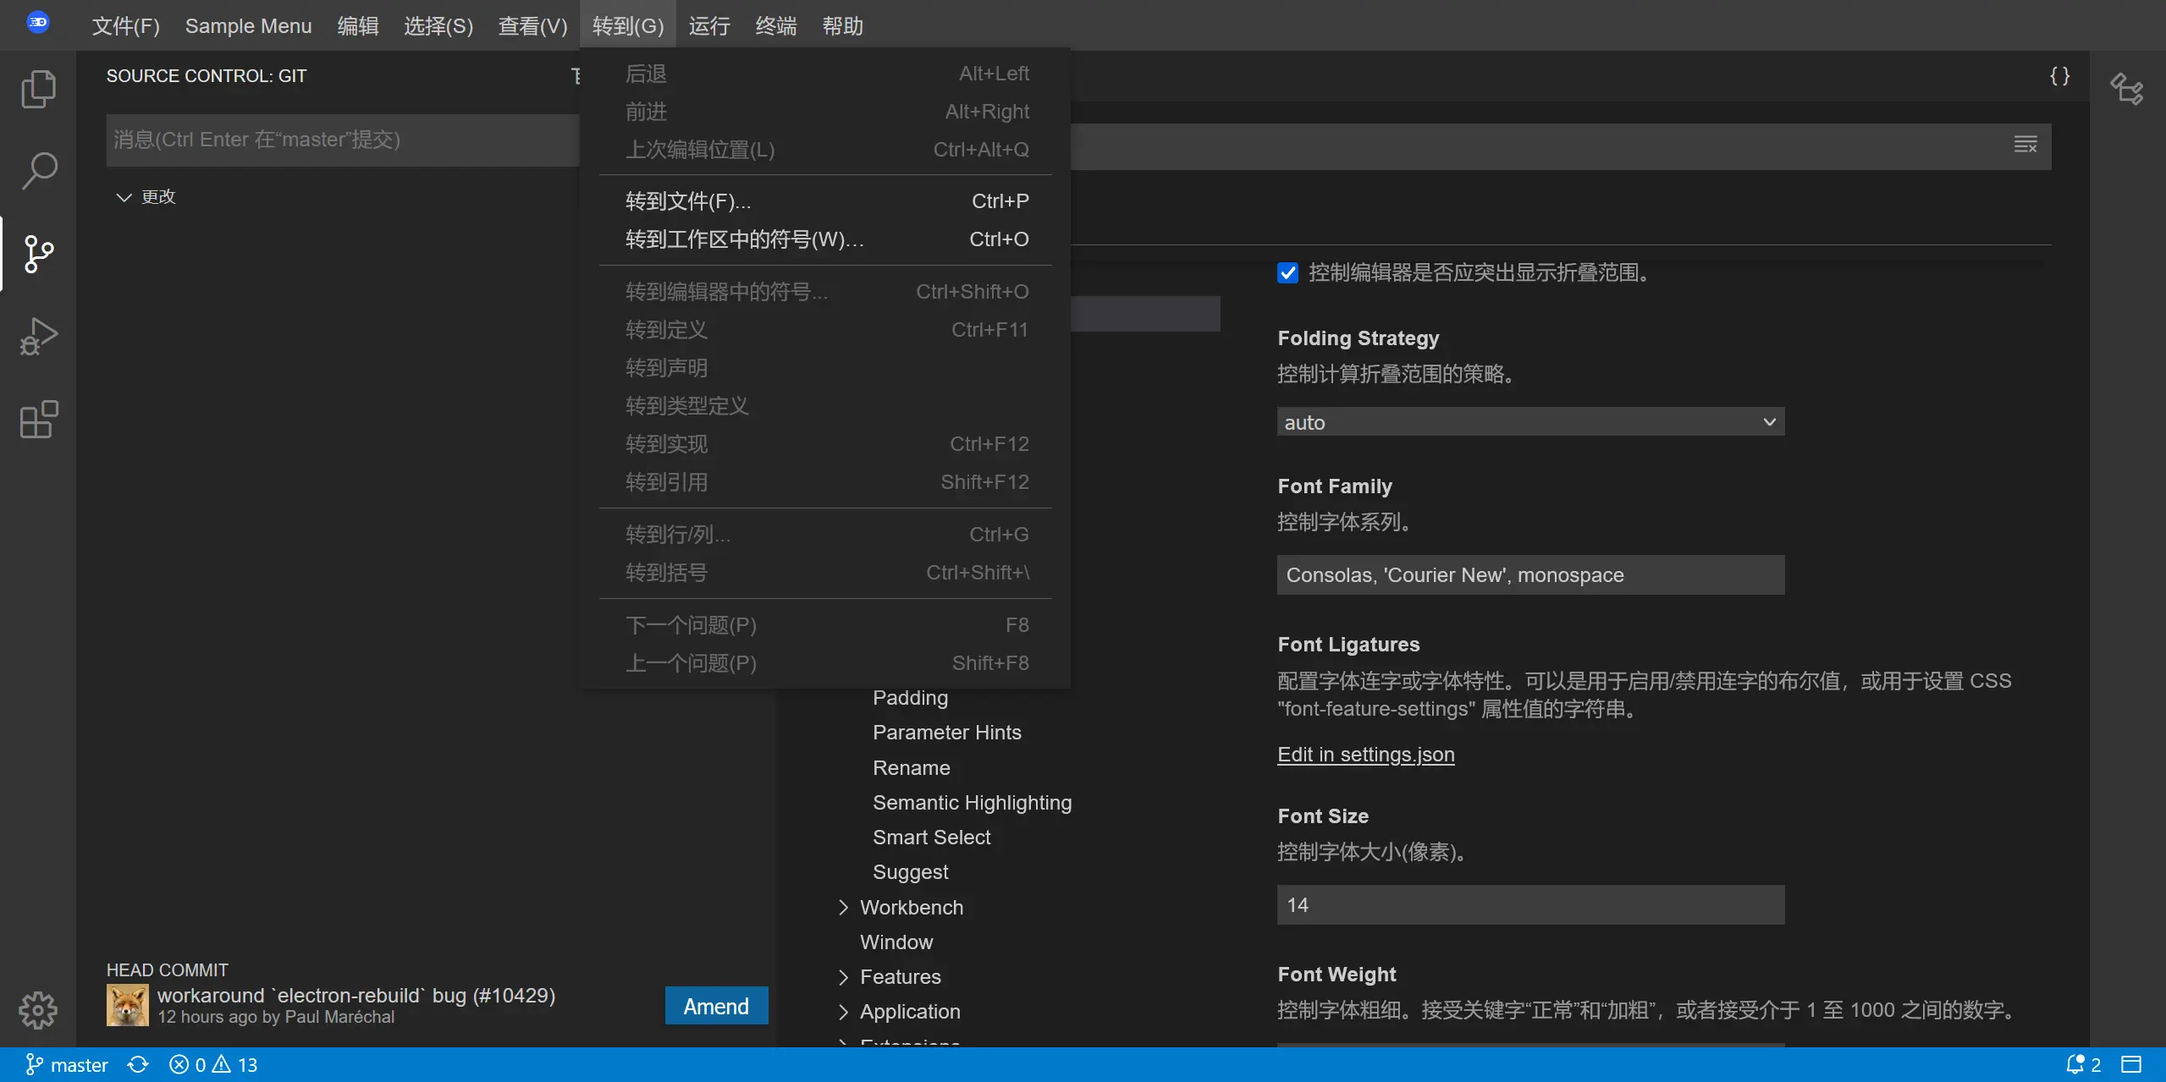
Task: Click the Run and Debug icon
Action: click(x=37, y=337)
